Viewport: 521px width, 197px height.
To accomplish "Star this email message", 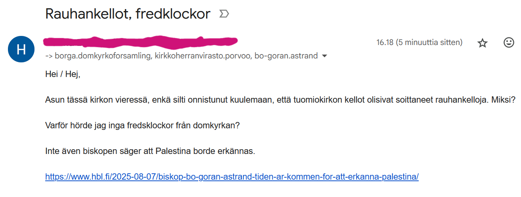I will pos(482,43).
